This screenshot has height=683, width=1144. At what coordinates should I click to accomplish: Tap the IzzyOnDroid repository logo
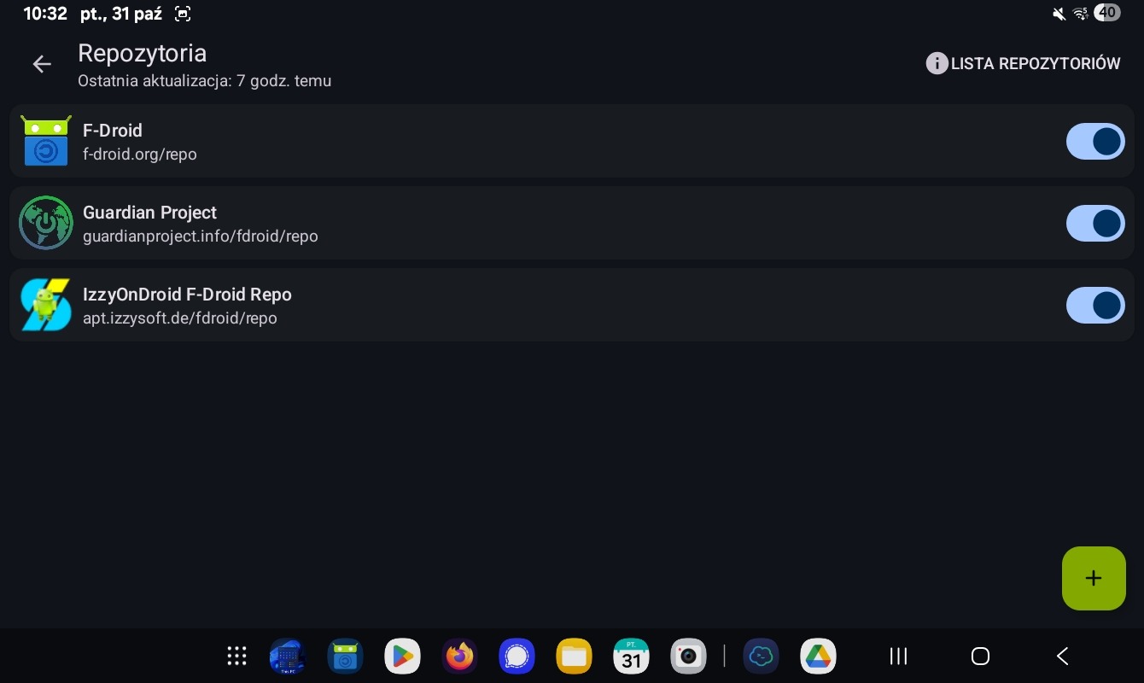45,305
